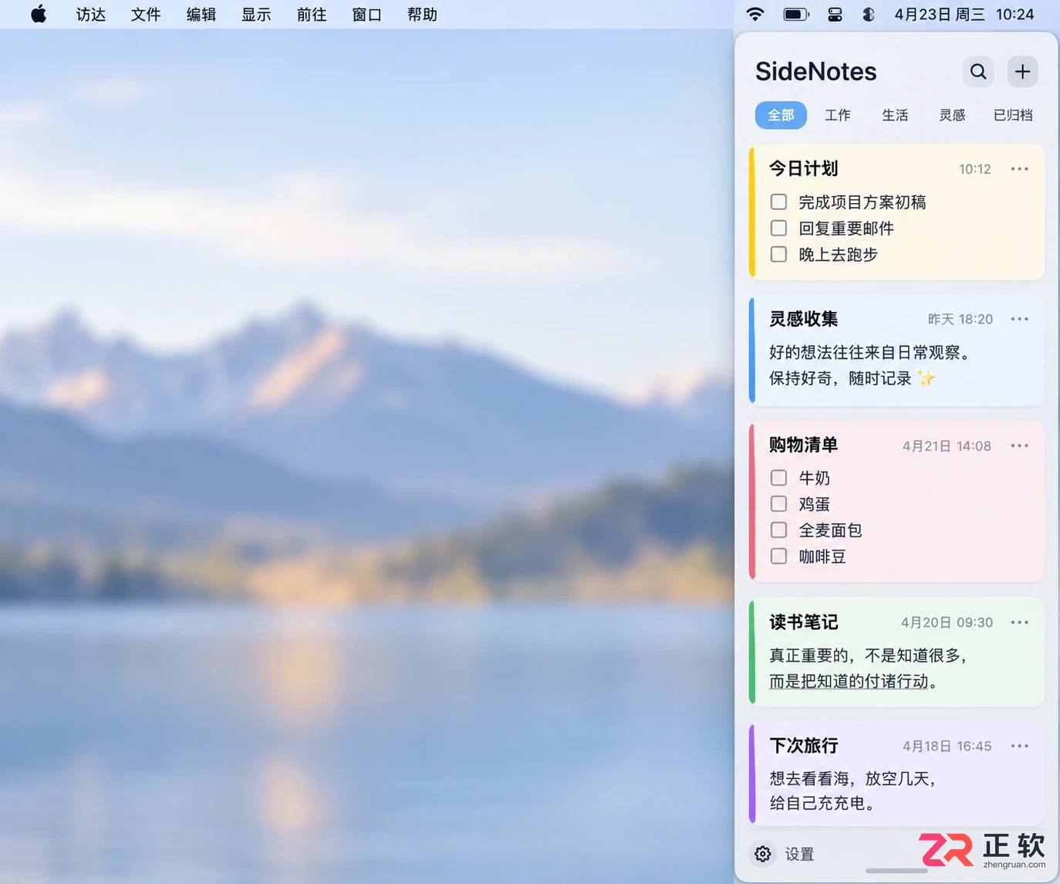Viewport: 1060px width, 884px height.
Task: Click the 10:12 timestamp on 今日计划
Action: point(975,169)
